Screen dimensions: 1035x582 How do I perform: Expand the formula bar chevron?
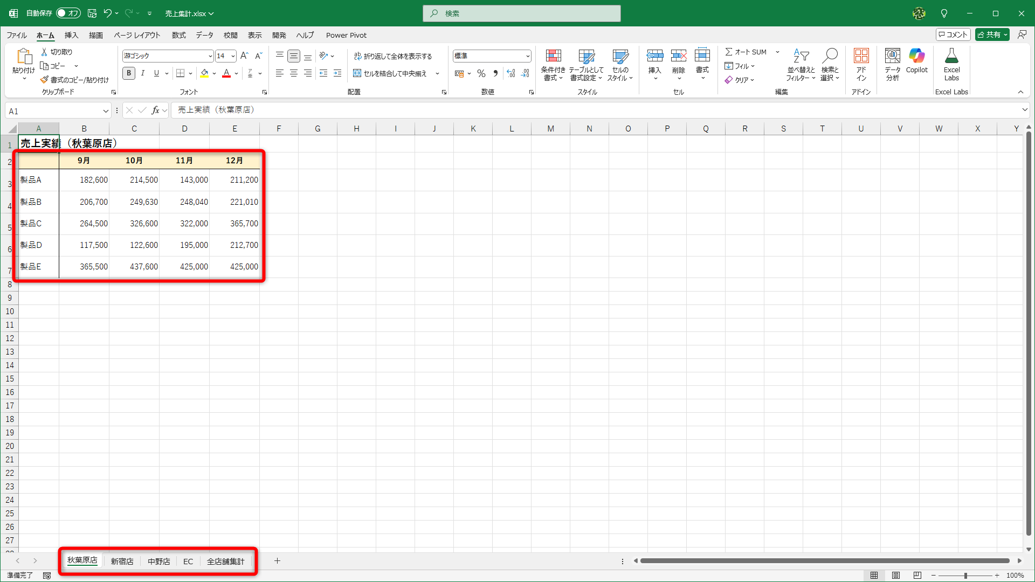pyautogui.click(x=1024, y=110)
